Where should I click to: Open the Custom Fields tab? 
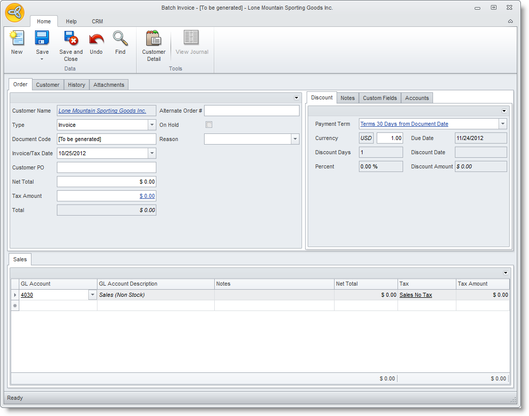click(380, 98)
